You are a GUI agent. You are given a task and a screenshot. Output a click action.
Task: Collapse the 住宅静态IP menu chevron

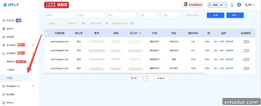coord(33,53)
